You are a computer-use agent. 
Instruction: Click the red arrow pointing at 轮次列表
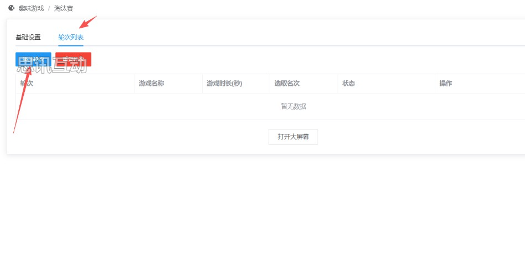coord(88,23)
